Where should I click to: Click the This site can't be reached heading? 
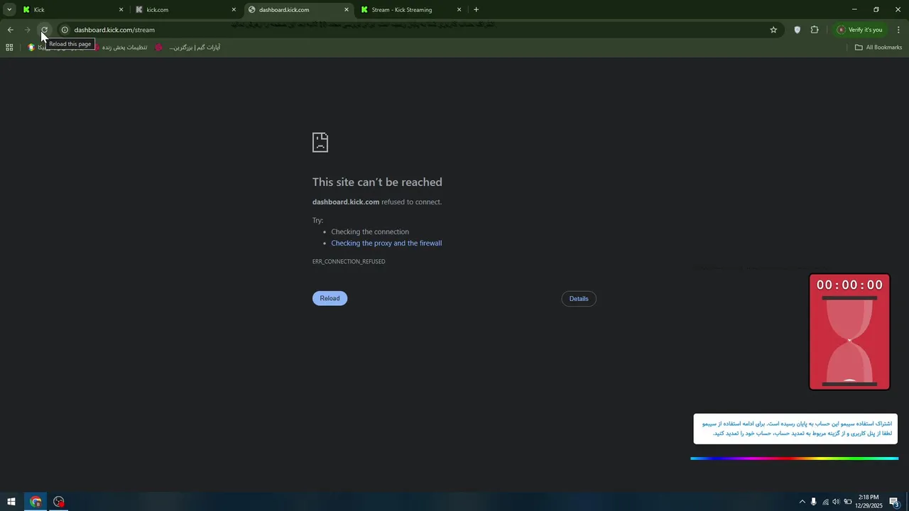[377, 182]
